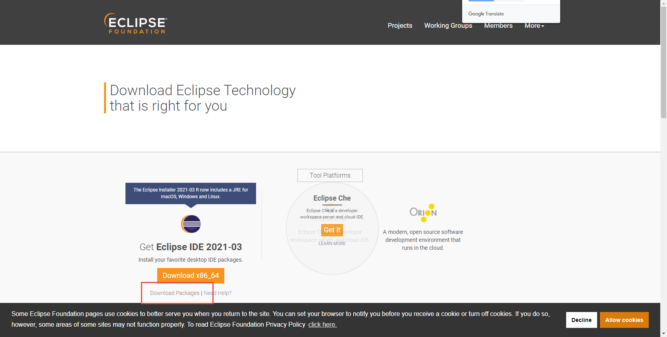Click the Download Eclipse Technology heading
This screenshot has width=667, height=337.
point(202,98)
